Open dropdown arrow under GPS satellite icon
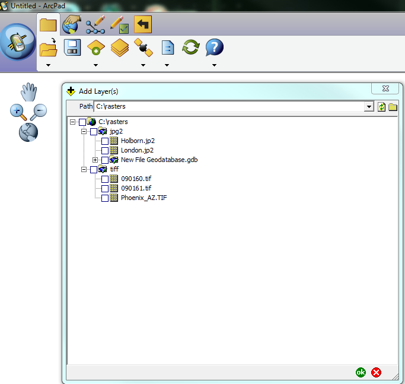The height and width of the screenshot is (384, 405). [143, 65]
